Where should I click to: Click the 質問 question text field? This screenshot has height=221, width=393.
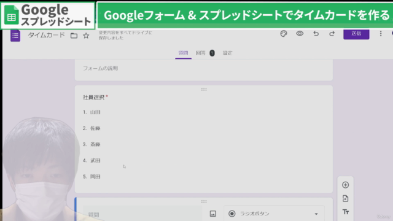point(142,214)
